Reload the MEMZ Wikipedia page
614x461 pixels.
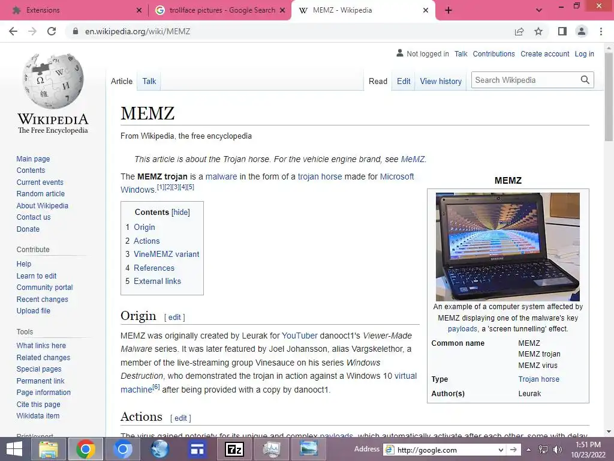tap(52, 31)
